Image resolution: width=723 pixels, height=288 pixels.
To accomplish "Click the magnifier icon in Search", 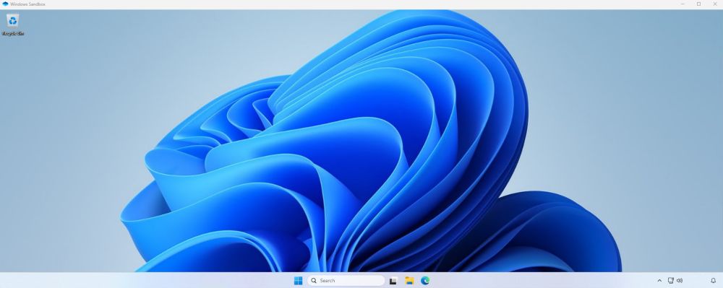I will (x=314, y=281).
